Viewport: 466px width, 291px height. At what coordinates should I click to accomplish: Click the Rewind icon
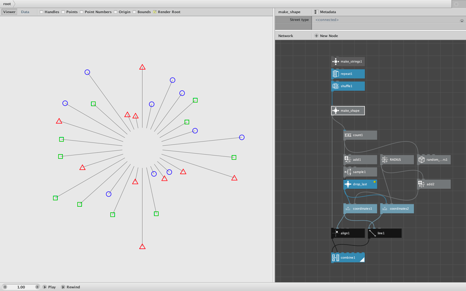tap(63, 287)
